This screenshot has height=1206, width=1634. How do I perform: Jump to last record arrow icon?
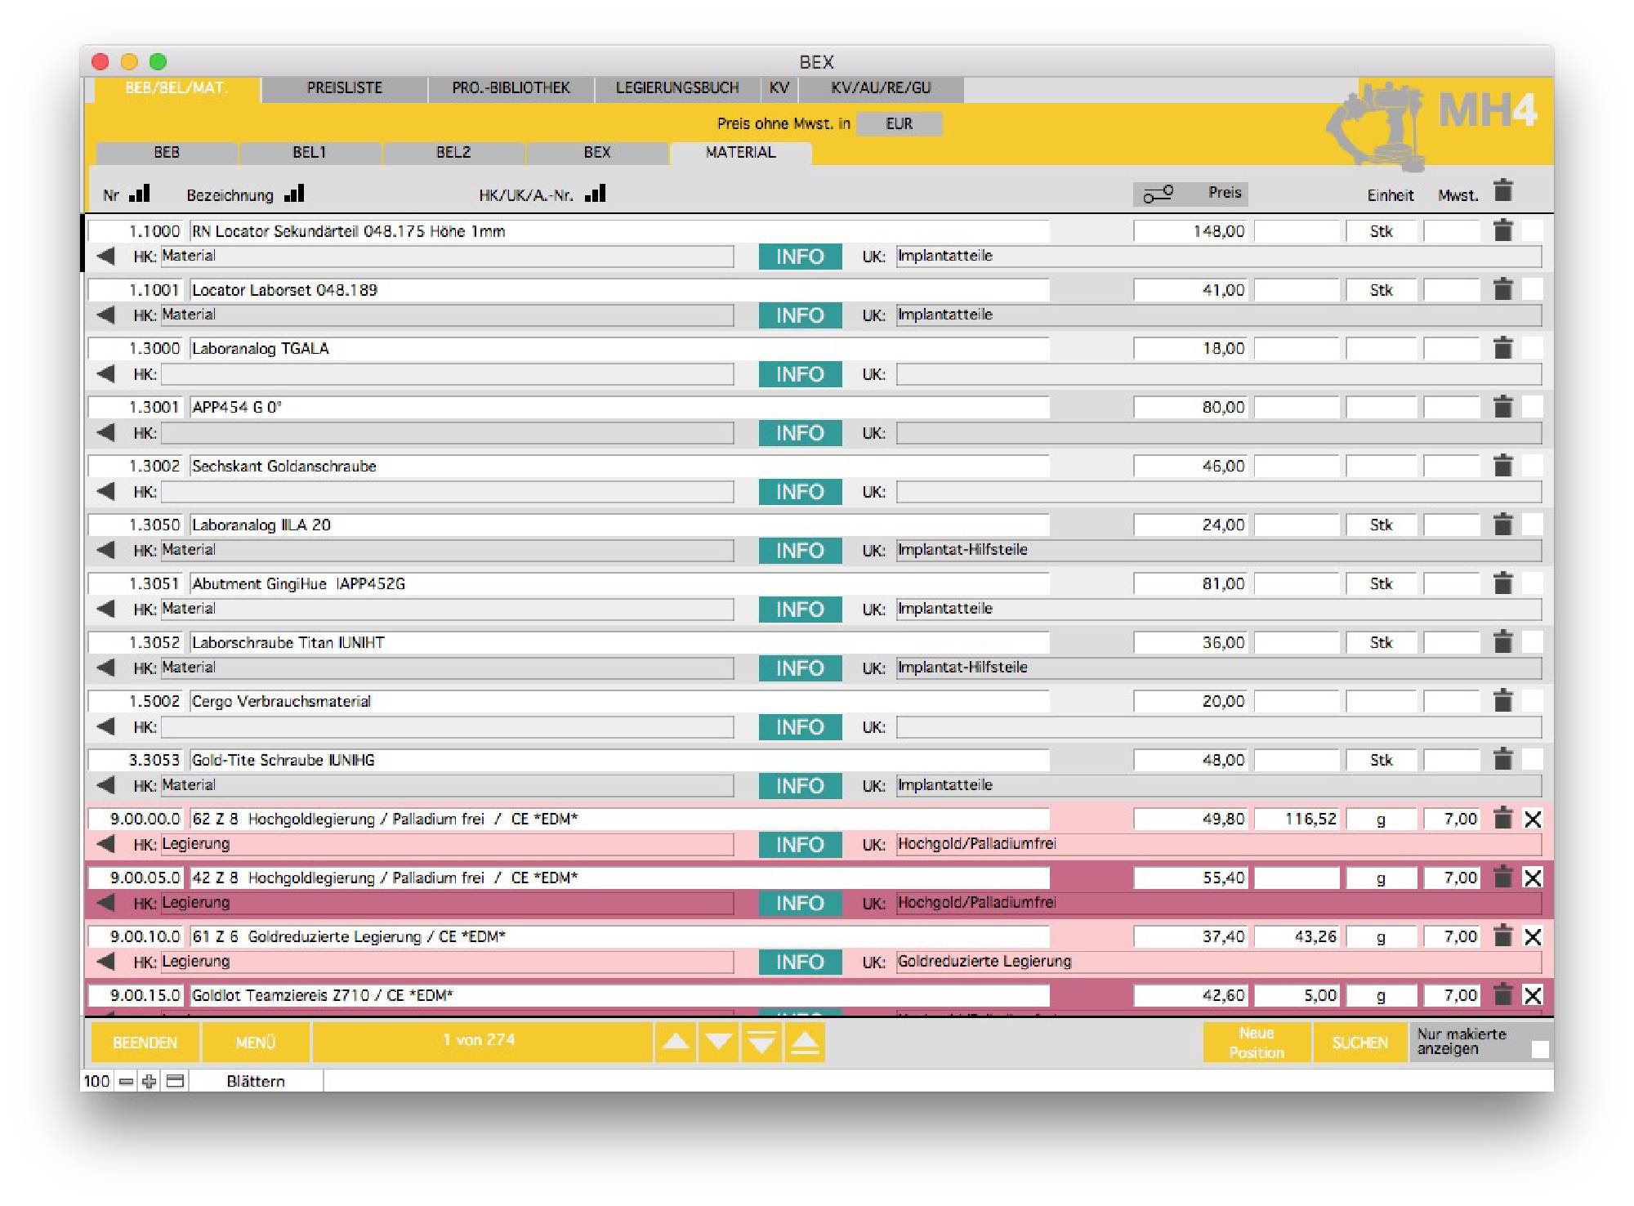point(761,1042)
